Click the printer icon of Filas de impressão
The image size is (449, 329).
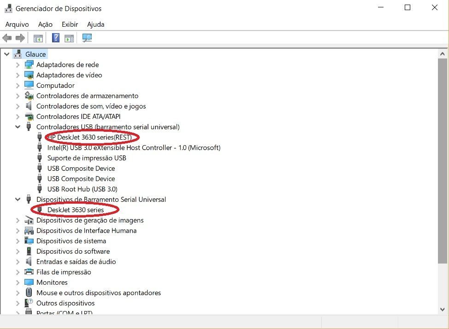(x=29, y=272)
